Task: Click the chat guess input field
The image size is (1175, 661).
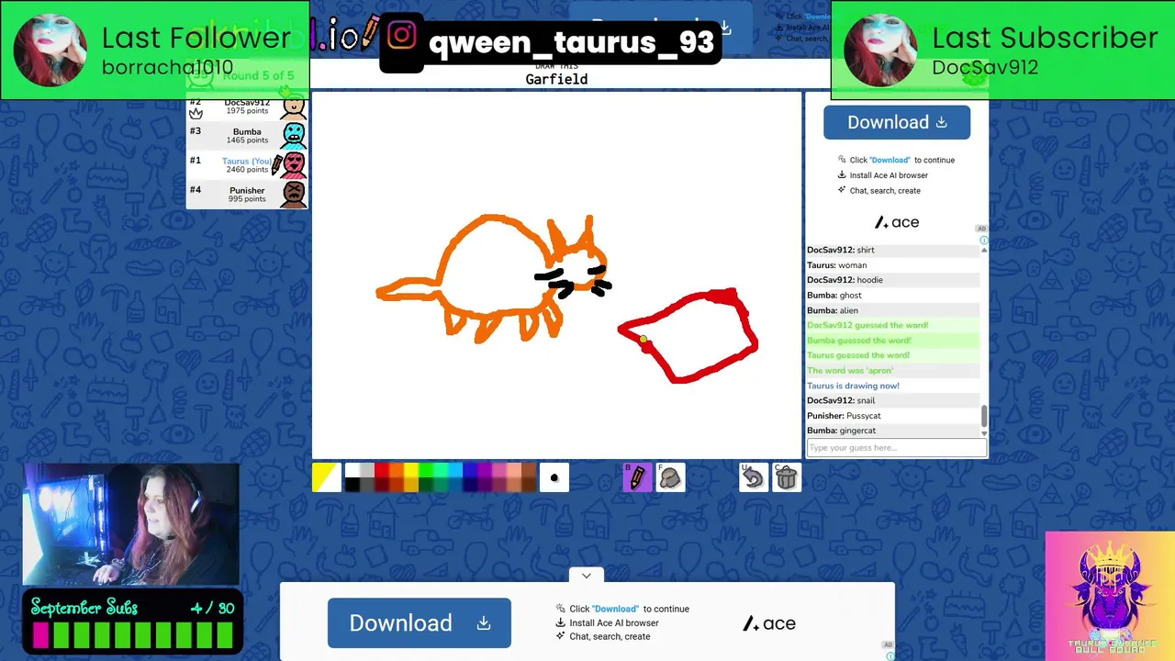Action: pos(896,448)
